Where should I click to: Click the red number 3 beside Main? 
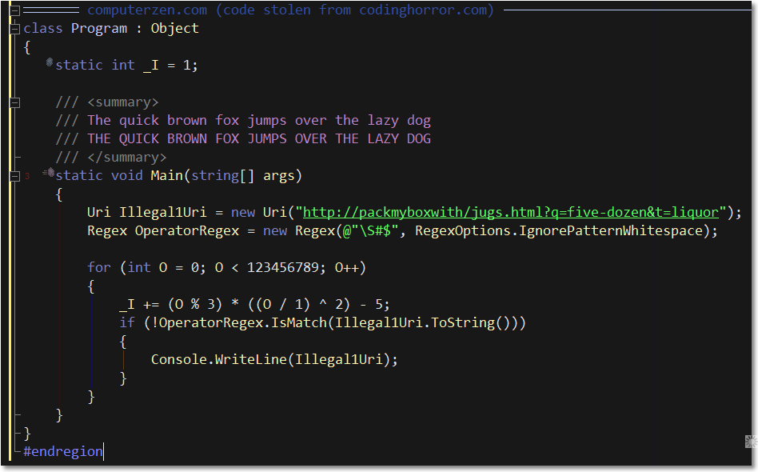pyautogui.click(x=27, y=176)
